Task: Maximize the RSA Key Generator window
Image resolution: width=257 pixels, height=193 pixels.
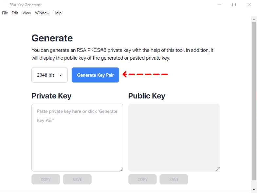Action: pos(234,5)
